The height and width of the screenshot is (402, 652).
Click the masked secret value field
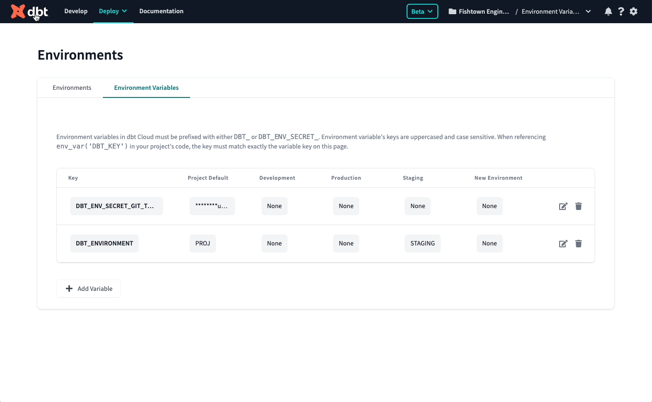pyautogui.click(x=212, y=206)
